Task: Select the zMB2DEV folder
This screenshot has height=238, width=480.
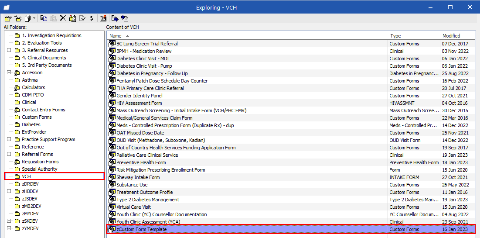Action: tap(31, 206)
